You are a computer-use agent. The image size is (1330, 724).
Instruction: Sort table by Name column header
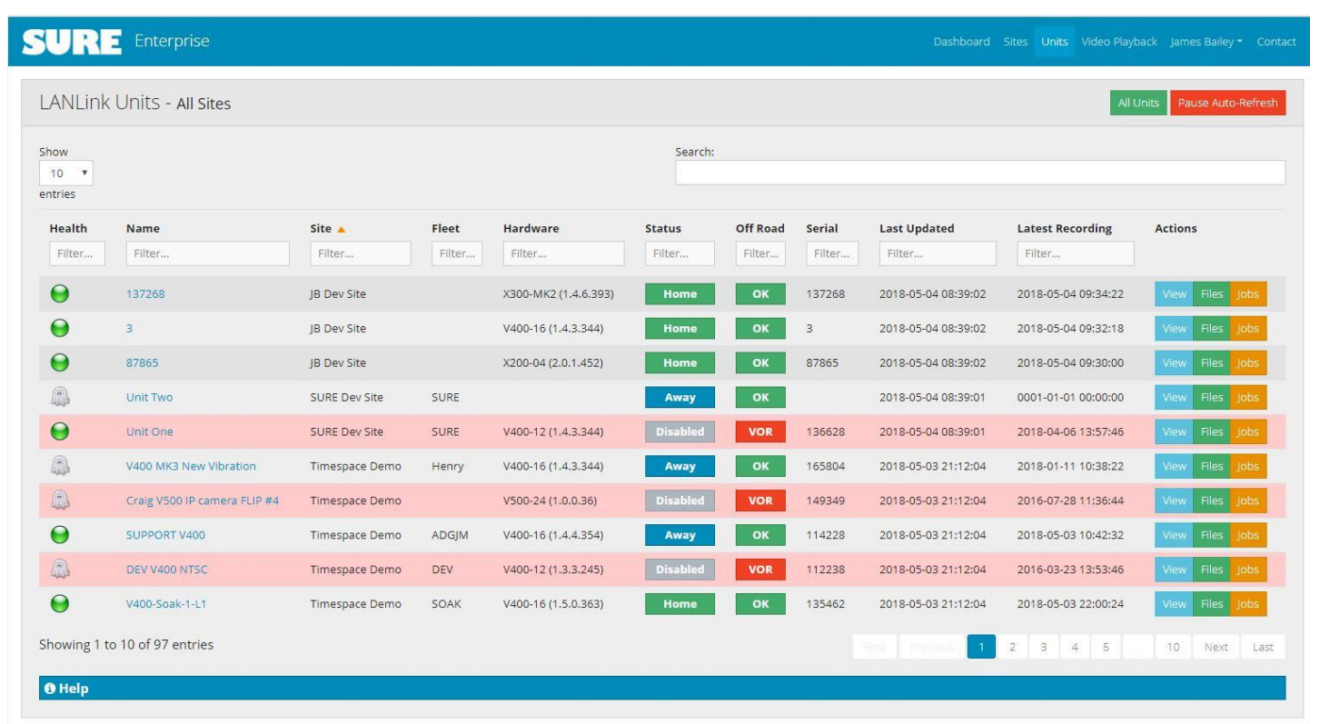click(143, 229)
